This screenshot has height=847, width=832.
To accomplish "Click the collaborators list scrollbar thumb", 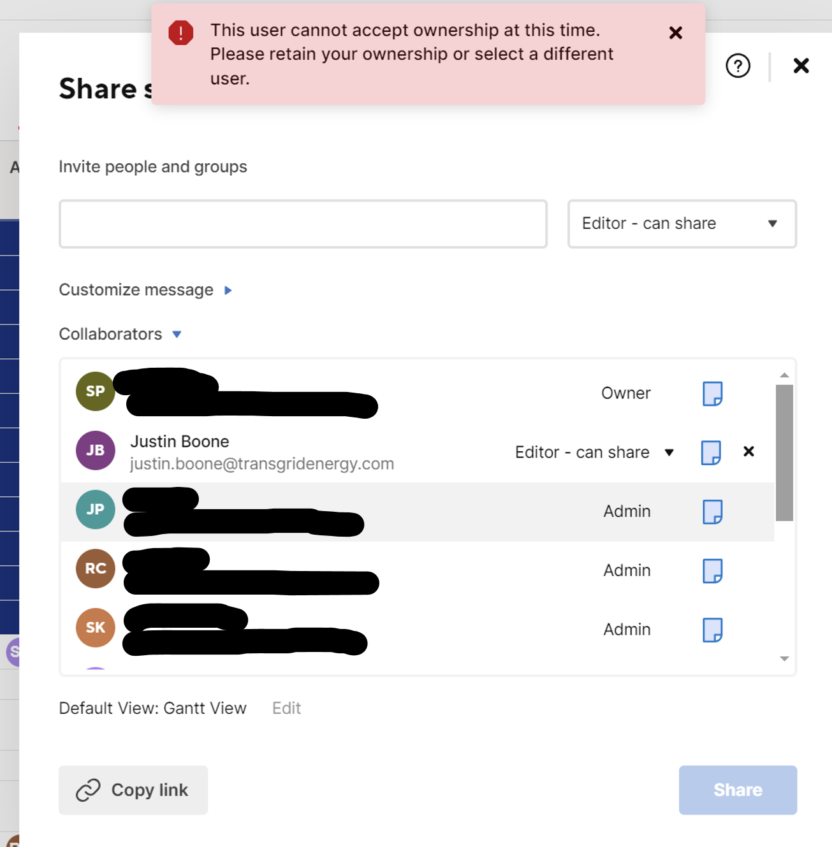I will click(x=785, y=452).
